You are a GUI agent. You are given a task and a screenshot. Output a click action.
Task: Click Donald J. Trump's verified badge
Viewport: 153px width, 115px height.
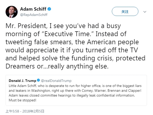tap(38, 81)
